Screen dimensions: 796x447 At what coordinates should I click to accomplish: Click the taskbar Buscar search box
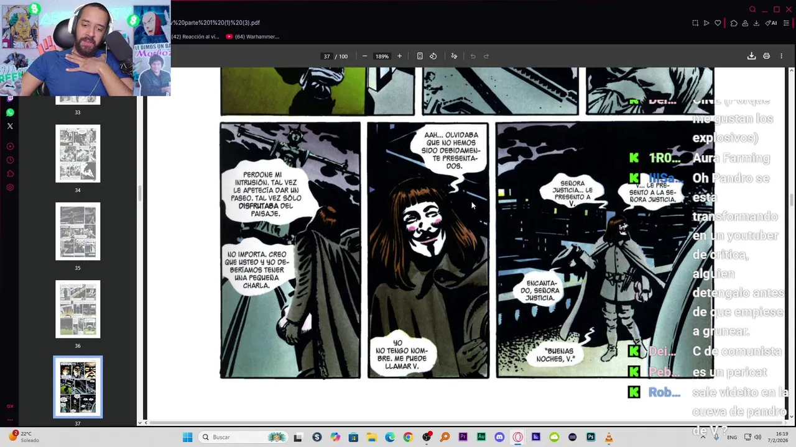244,437
